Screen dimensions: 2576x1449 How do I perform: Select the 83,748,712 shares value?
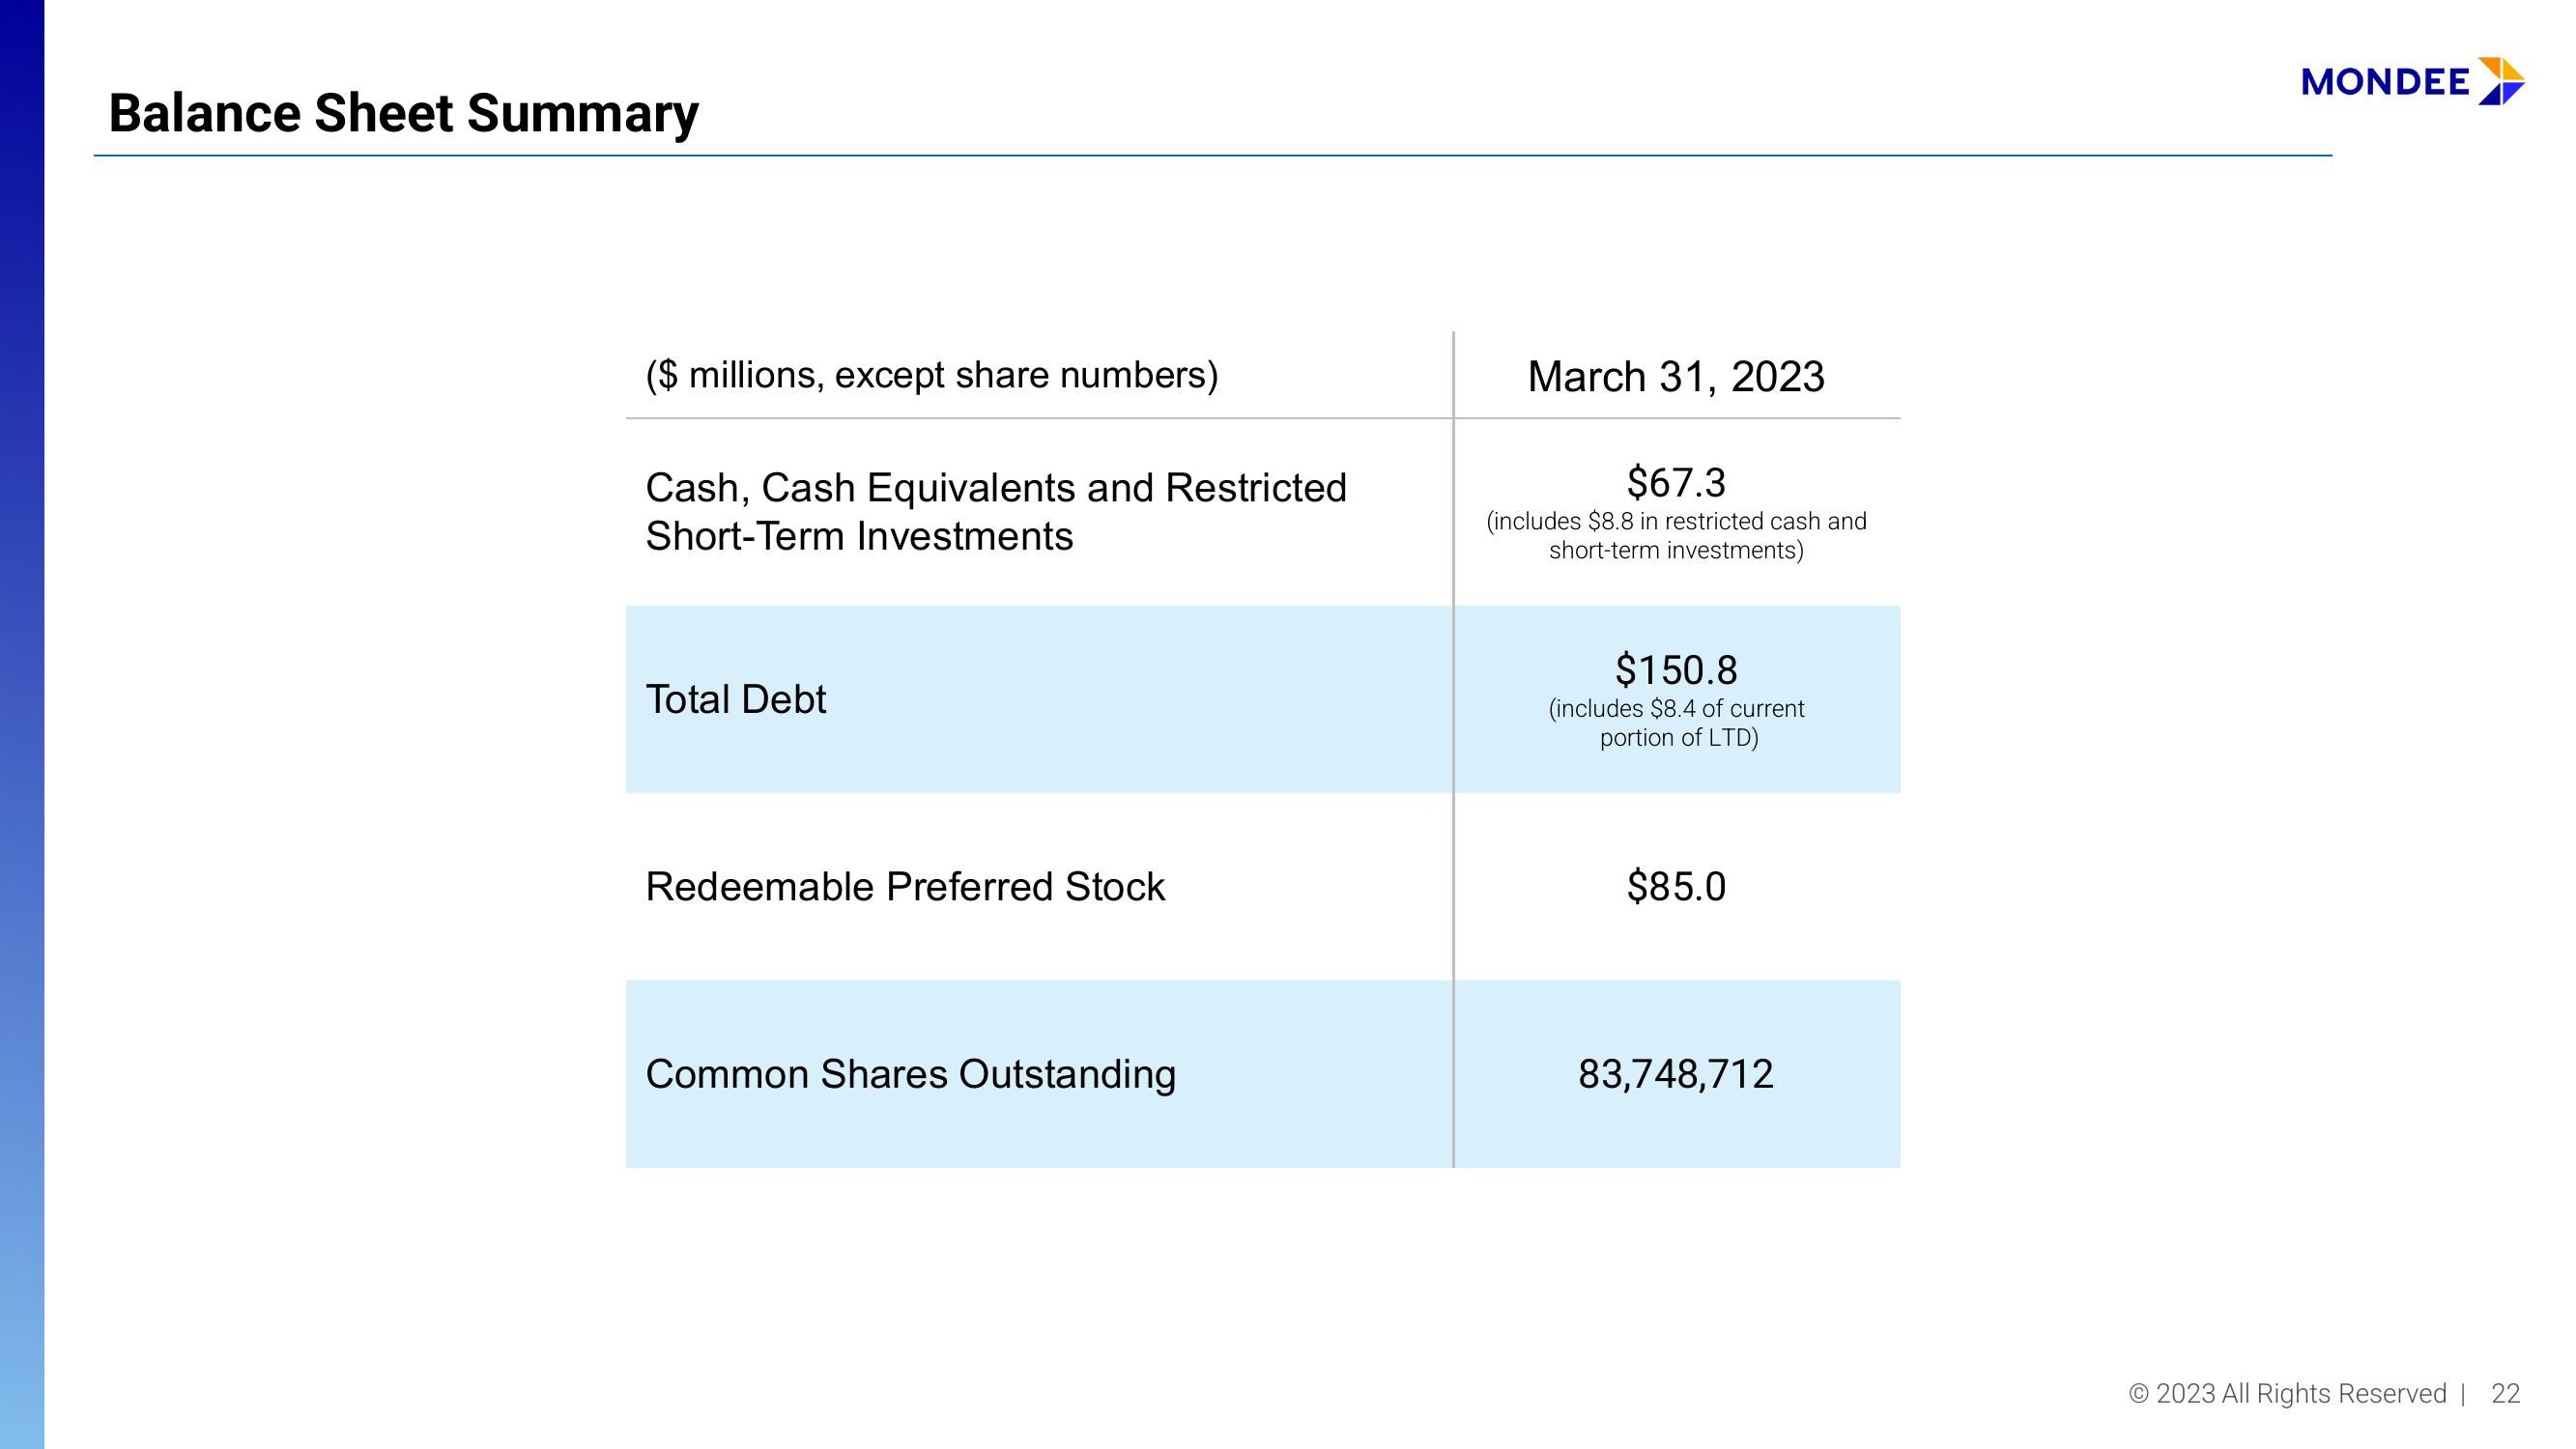[1676, 1074]
